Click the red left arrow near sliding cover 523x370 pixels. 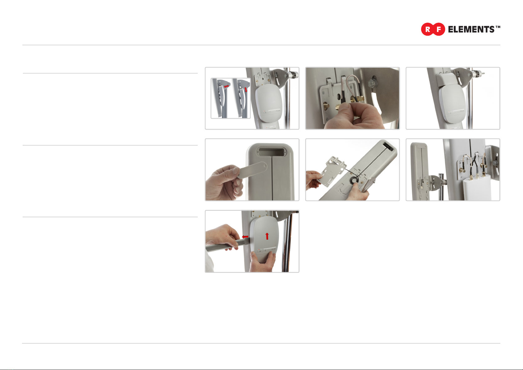click(245, 237)
